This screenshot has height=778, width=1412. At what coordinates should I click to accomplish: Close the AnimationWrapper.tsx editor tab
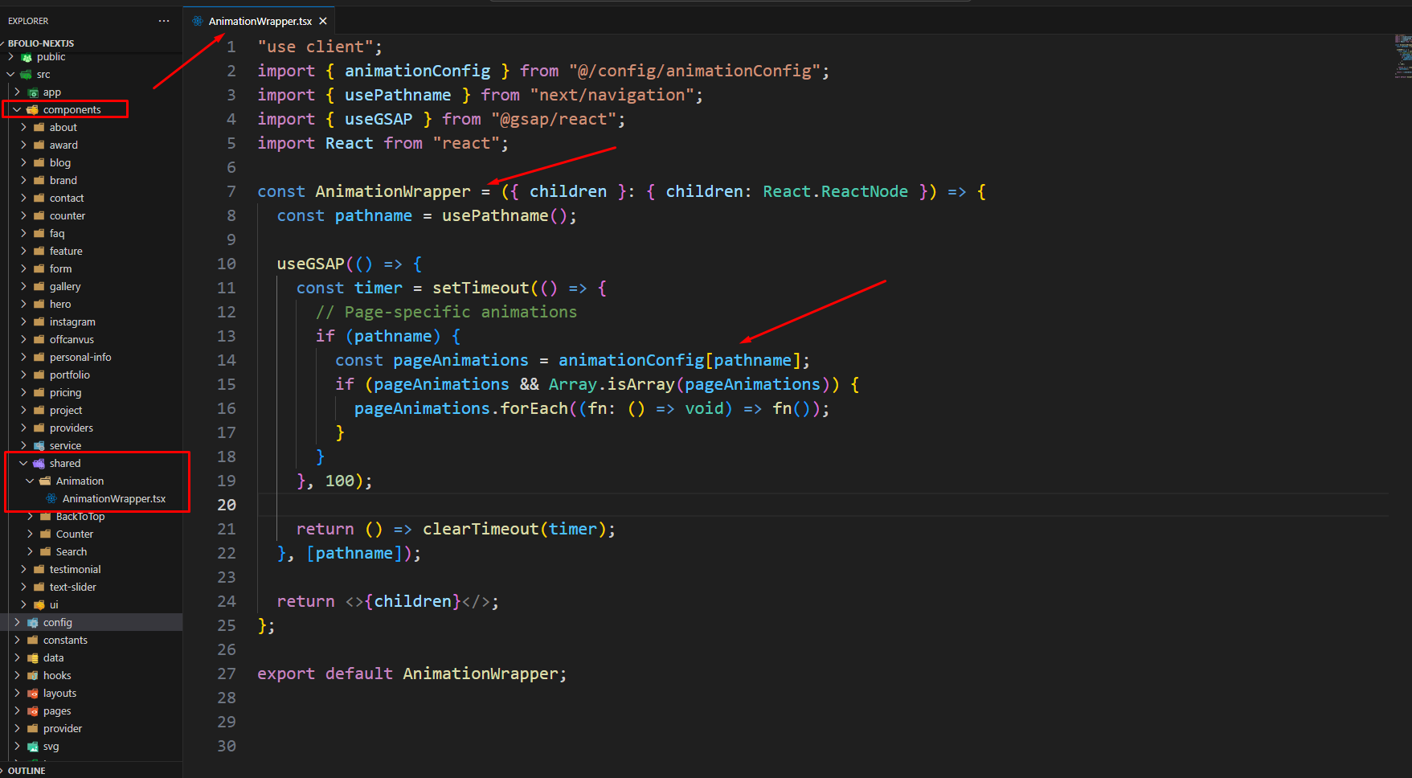tap(323, 22)
